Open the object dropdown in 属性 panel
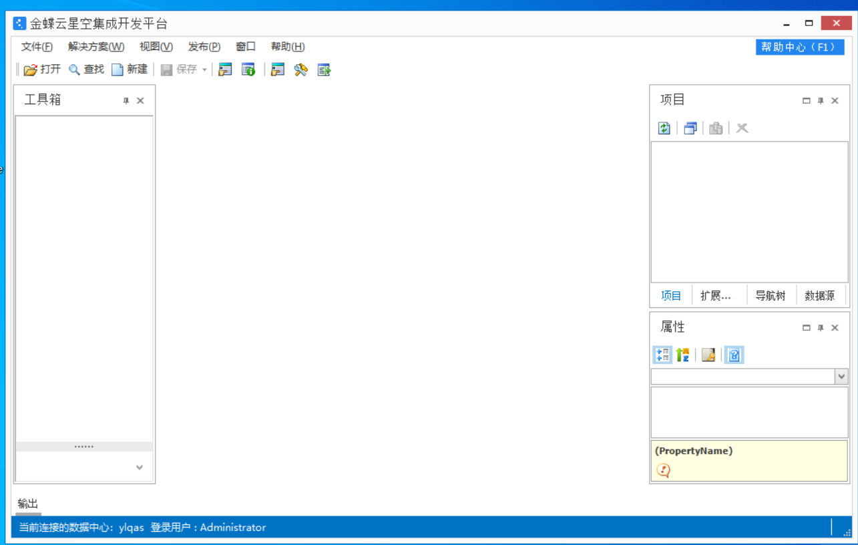 (x=841, y=377)
